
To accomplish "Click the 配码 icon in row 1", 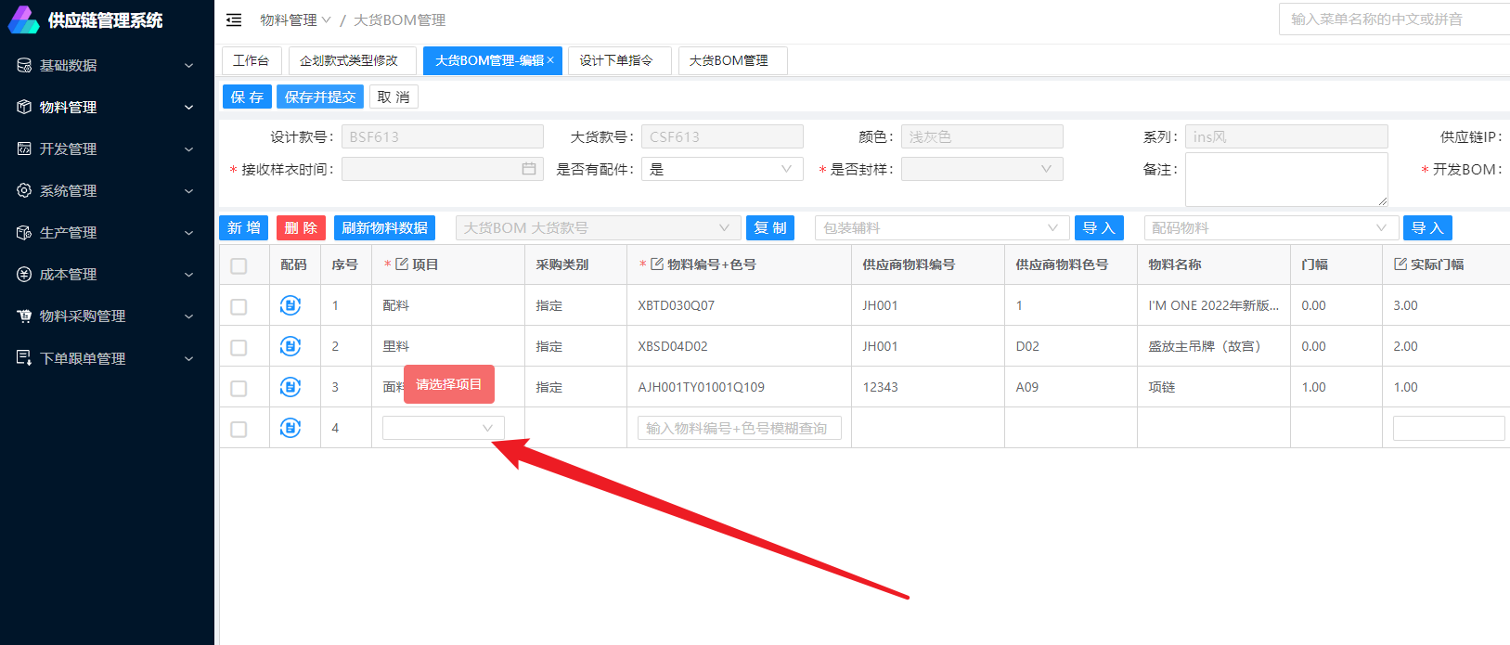I will [290, 305].
